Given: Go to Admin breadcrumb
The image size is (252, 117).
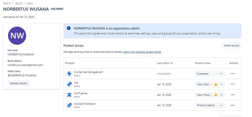Looking at the screenshot, I should click(7, 3).
